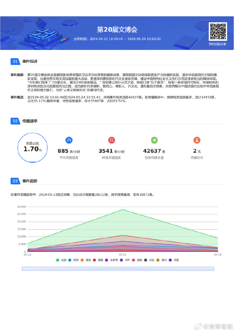Toggle the 问答 legend item

tap(174, 260)
